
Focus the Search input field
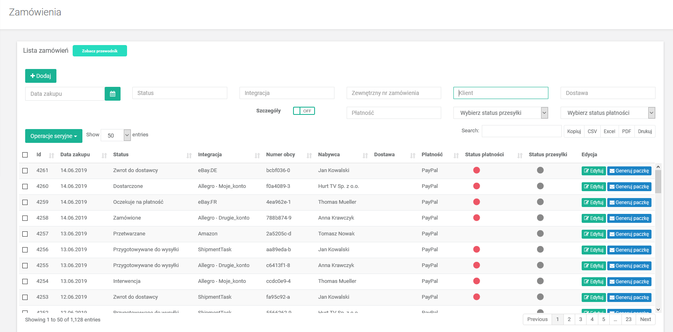tap(521, 131)
